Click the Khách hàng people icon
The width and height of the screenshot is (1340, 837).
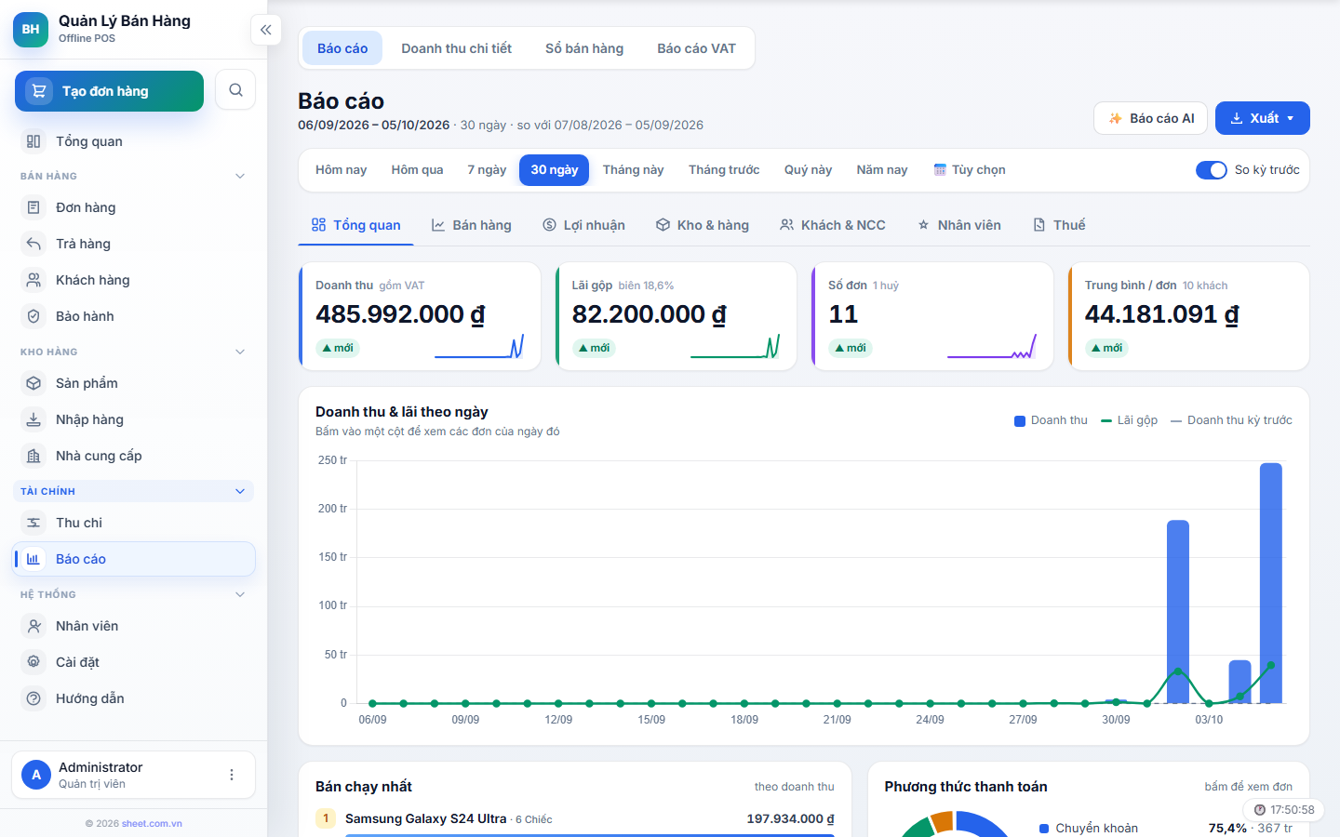(x=33, y=280)
